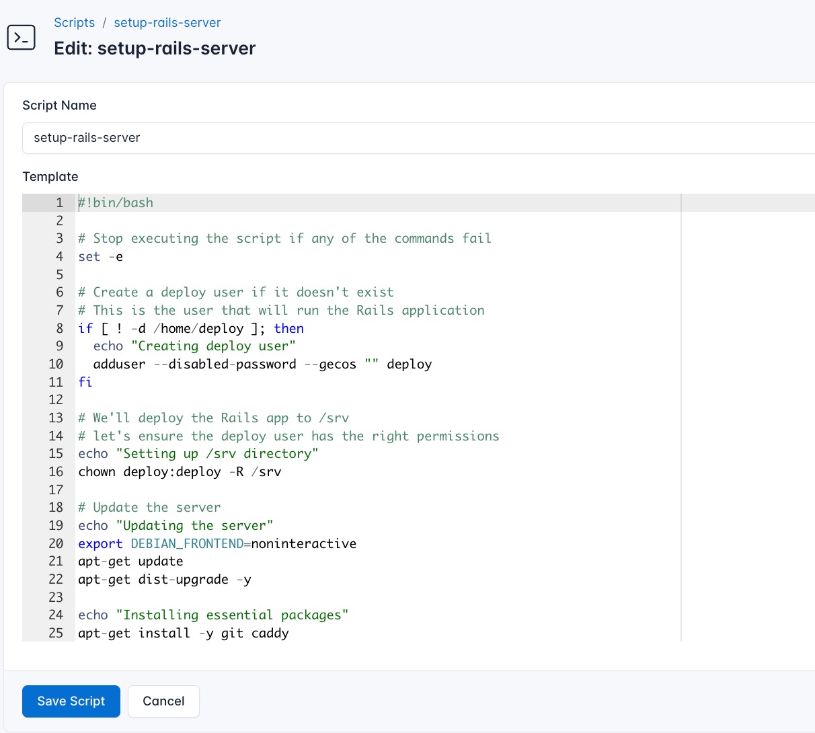This screenshot has width=815, height=733.
Task: Click the Template label
Action: (x=50, y=176)
